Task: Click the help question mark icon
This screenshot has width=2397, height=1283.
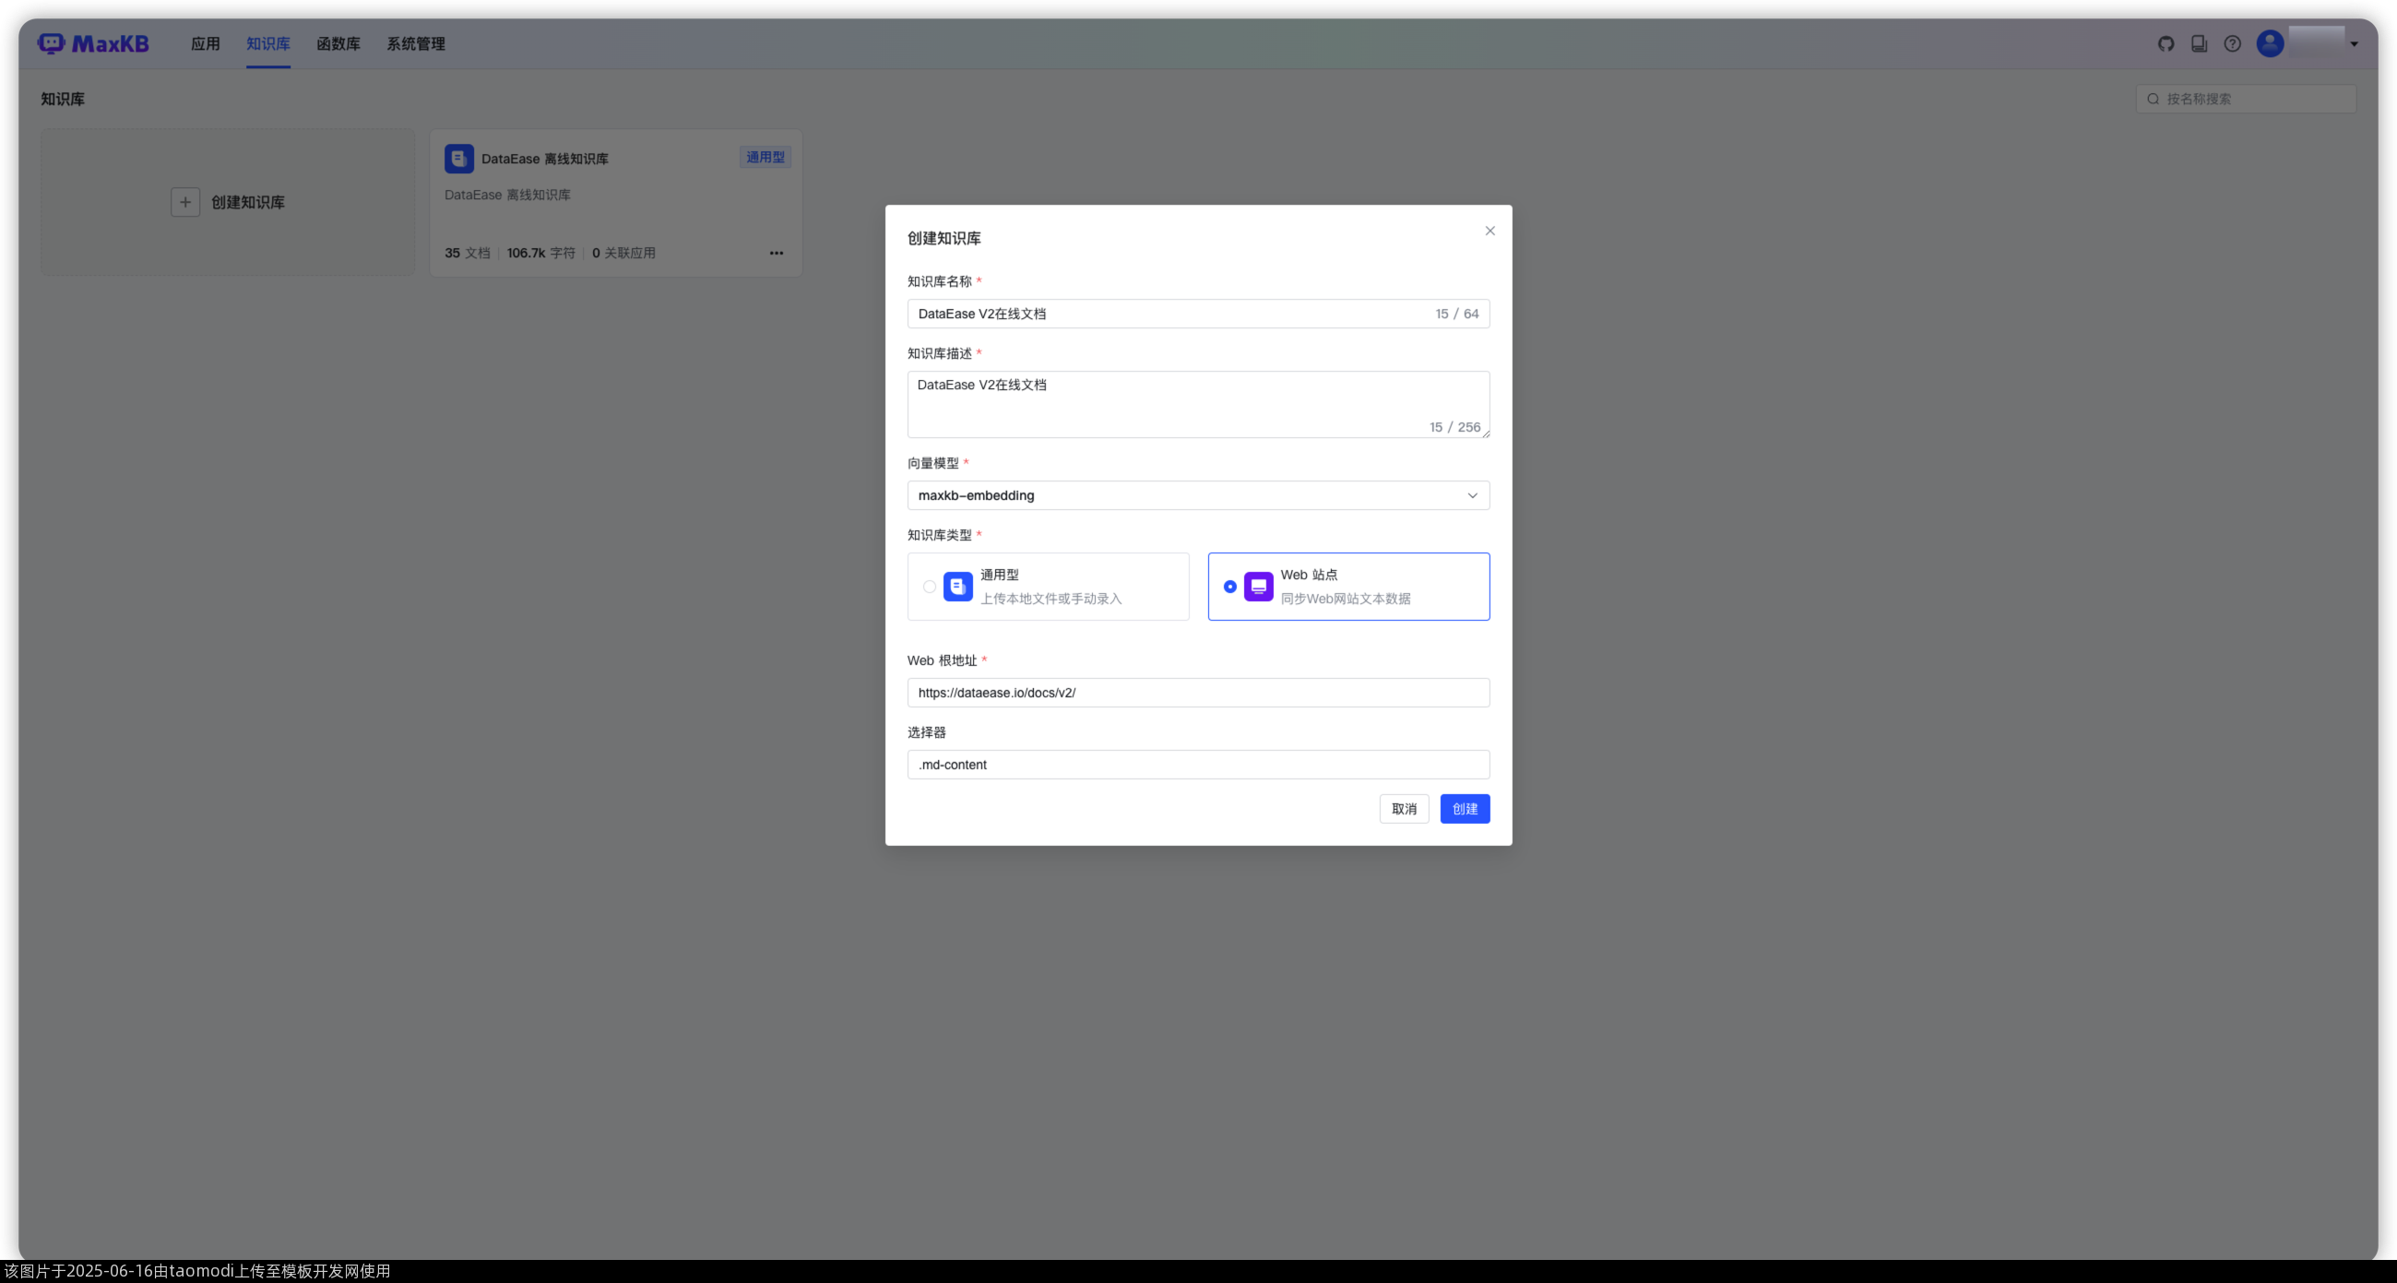Action: 2232,43
